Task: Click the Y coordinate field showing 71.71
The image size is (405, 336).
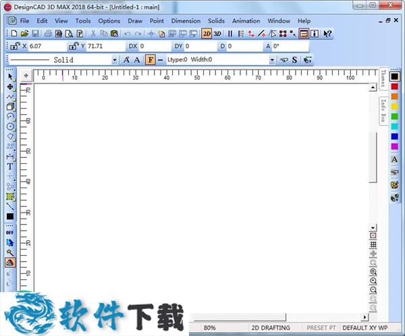Action: tap(106, 47)
